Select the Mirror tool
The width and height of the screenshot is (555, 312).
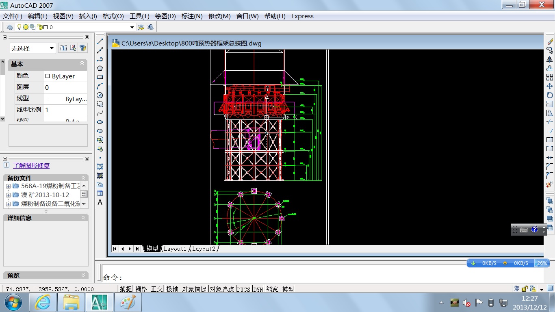pos(550,59)
